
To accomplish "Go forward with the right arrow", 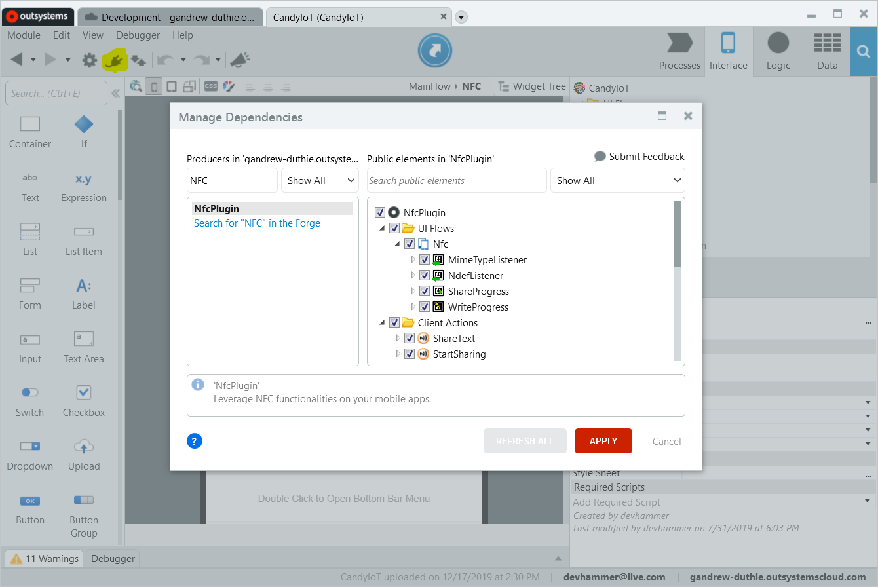I will point(50,60).
